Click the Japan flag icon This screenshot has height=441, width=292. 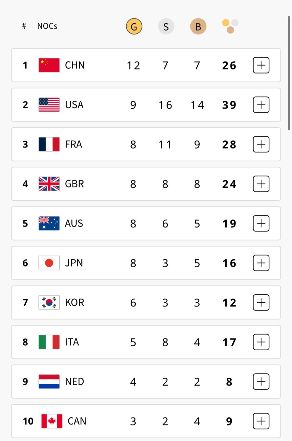[x=49, y=263]
